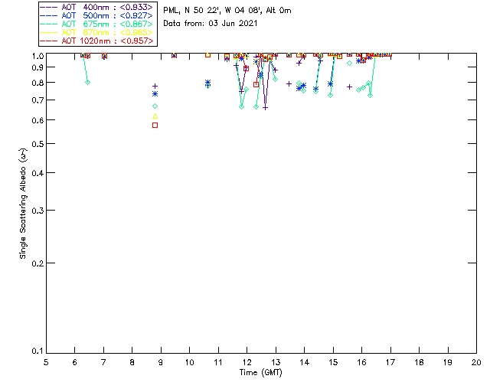Select the 15 on the time axis
Viewport: 490px width, 392px height.
(x=333, y=362)
